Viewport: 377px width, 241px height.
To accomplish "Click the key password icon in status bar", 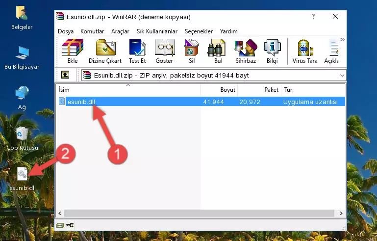I will [70, 225].
